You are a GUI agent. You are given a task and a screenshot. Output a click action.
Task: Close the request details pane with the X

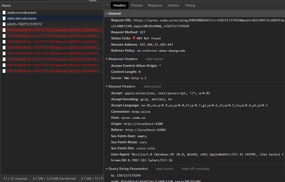click(x=108, y=5)
